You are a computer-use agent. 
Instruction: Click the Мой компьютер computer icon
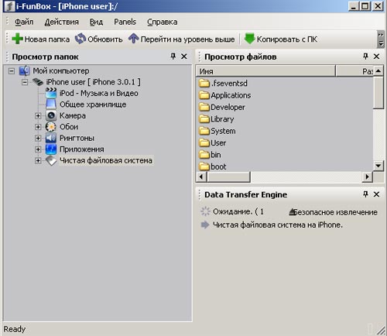25,70
